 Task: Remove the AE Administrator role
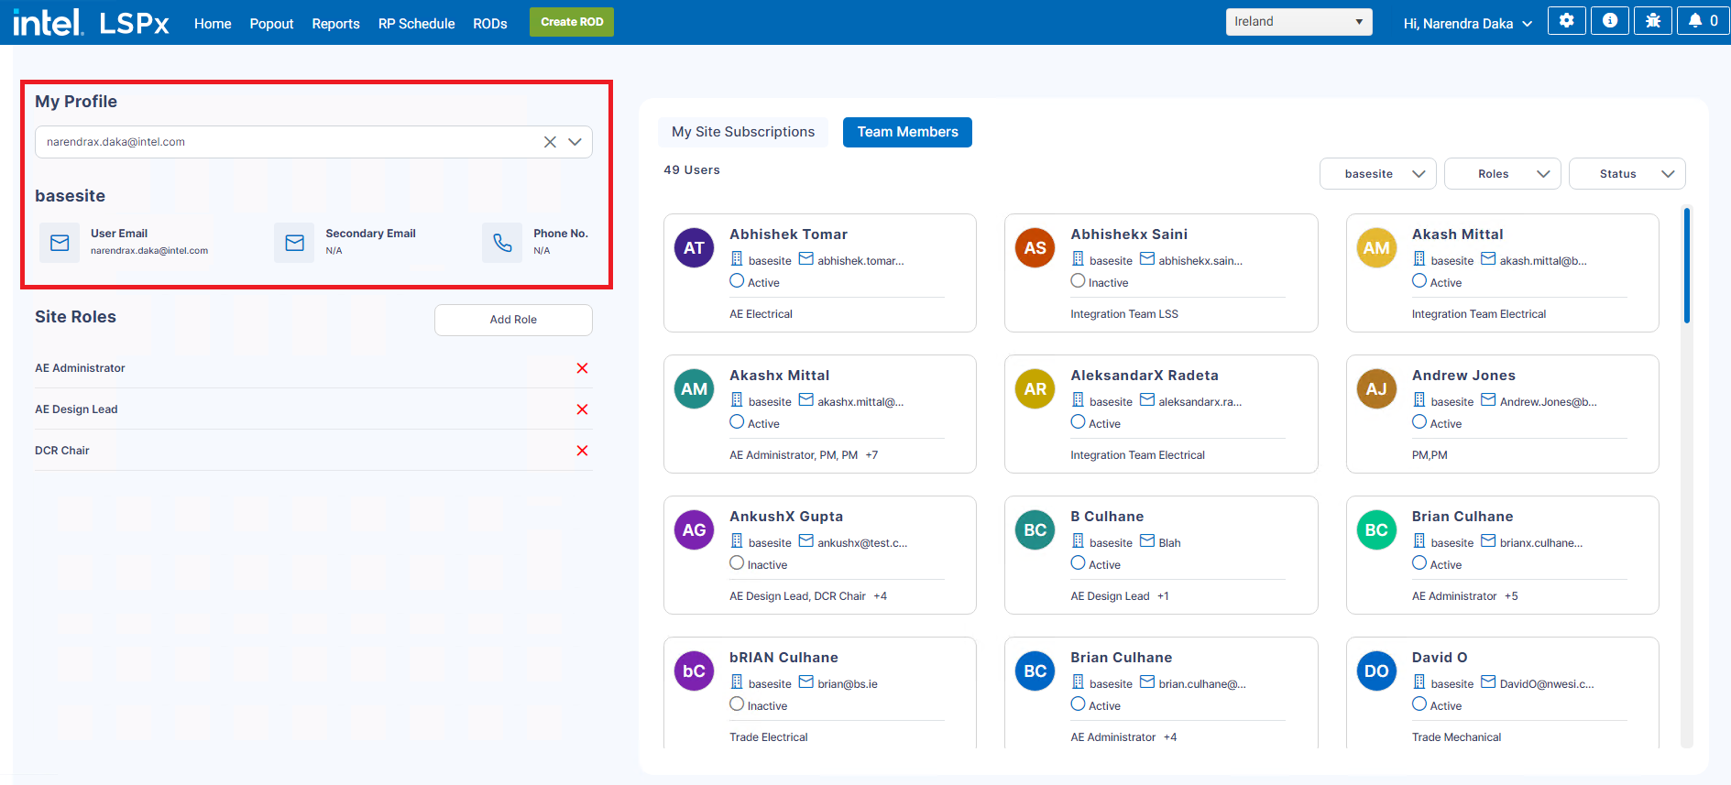pyautogui.click(x=582, y=368)
